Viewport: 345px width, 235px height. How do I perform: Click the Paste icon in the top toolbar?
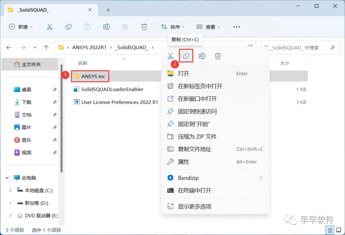87,27
